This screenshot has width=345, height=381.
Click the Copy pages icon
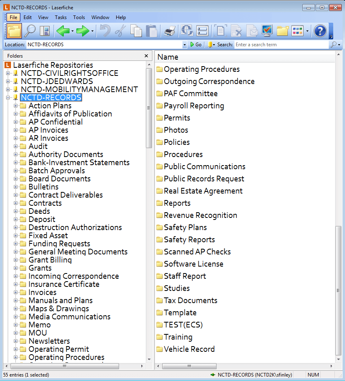click(x=136, y=31)
